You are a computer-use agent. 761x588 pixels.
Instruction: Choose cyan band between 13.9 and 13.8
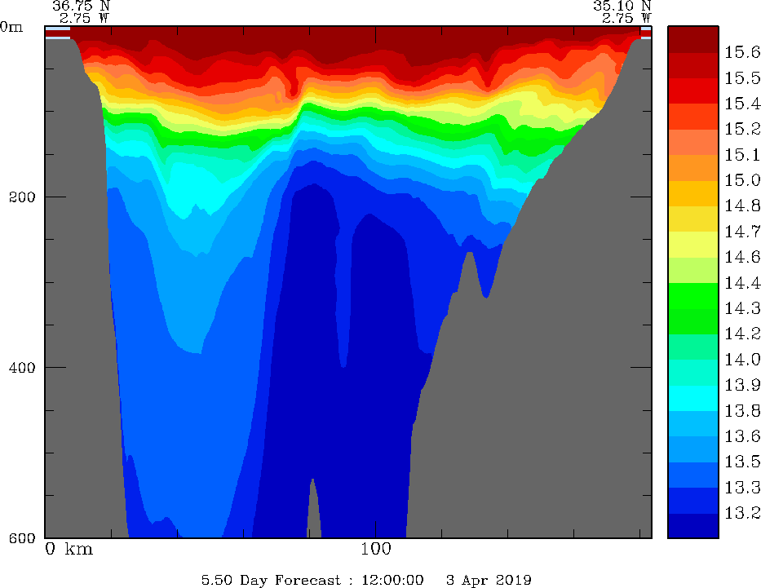pyautogui.click(x=693, y=398)
